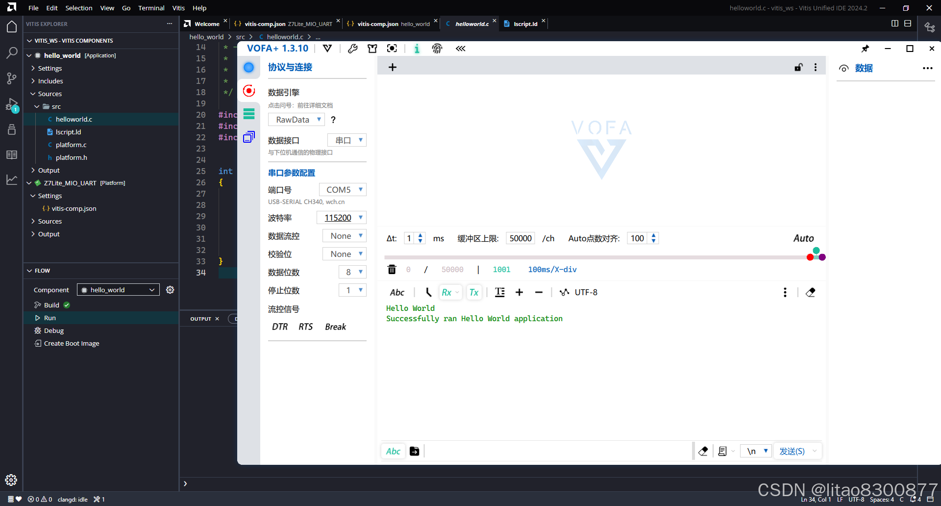The width and height of the screenshot is (941, 506).
Task: Click the VOFA+ V logo icon in toolbar
Action: coord(327,48)
